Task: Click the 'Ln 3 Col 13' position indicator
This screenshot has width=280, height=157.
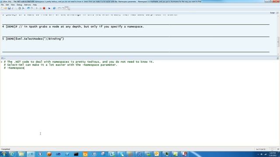Action: click(x=261, y=149)
